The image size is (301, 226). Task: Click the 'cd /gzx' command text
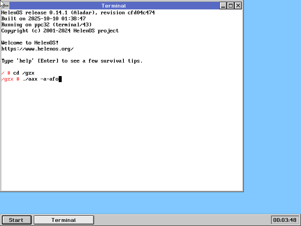point(24,73)
